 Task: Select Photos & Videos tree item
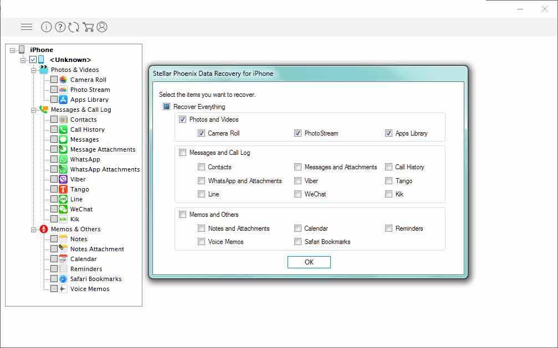pos(75,70)
